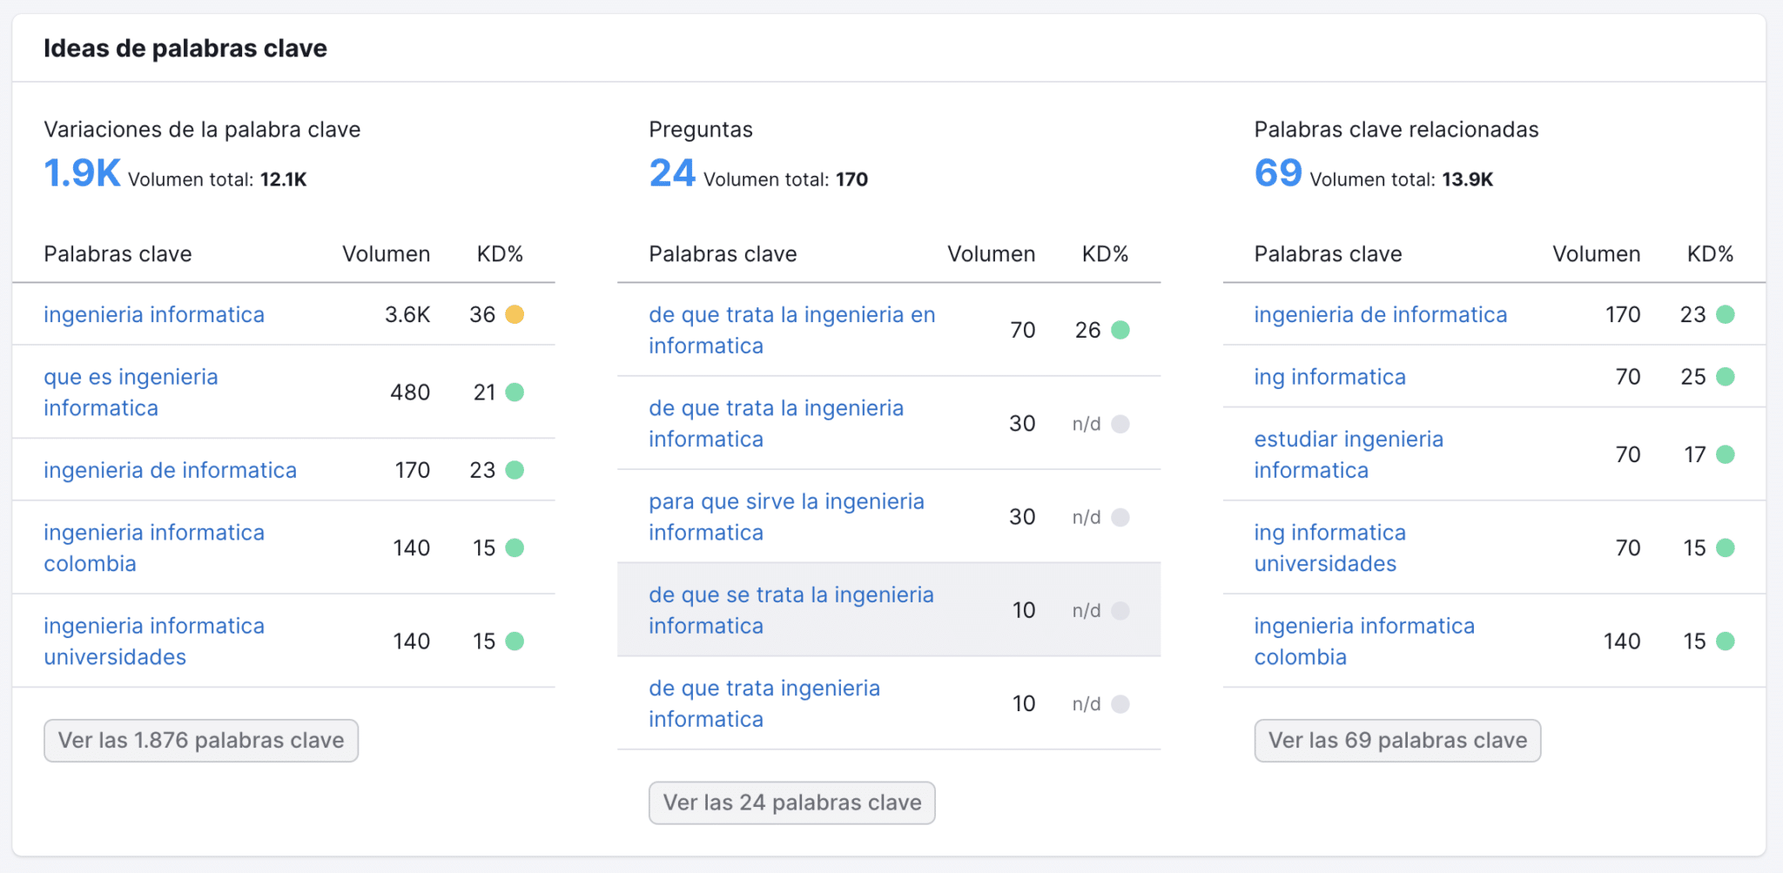Click the gray n/d dot for para que sirve la ingenieria informatica
Image resolution: width=1783 pixels, height=873 pixels.
click(1123, 516)
